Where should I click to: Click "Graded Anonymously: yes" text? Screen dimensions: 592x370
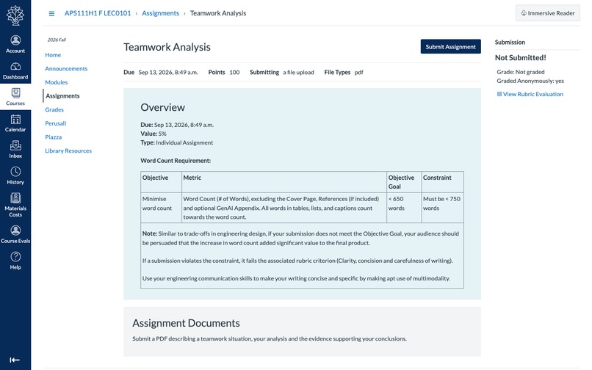click(x=530, y=81)
